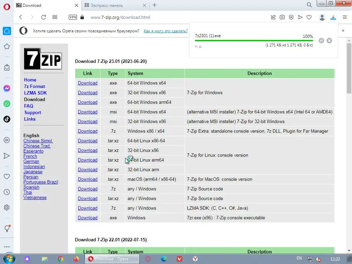Download .exe for 32-bit Windows x86

click(88, 93)
